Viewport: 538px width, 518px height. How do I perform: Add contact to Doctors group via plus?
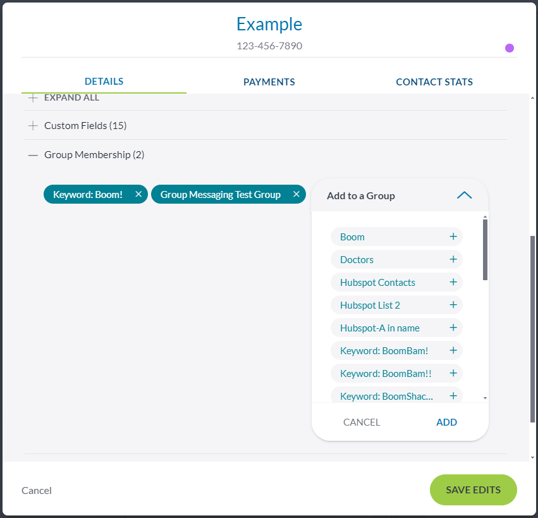click(453, 259)
